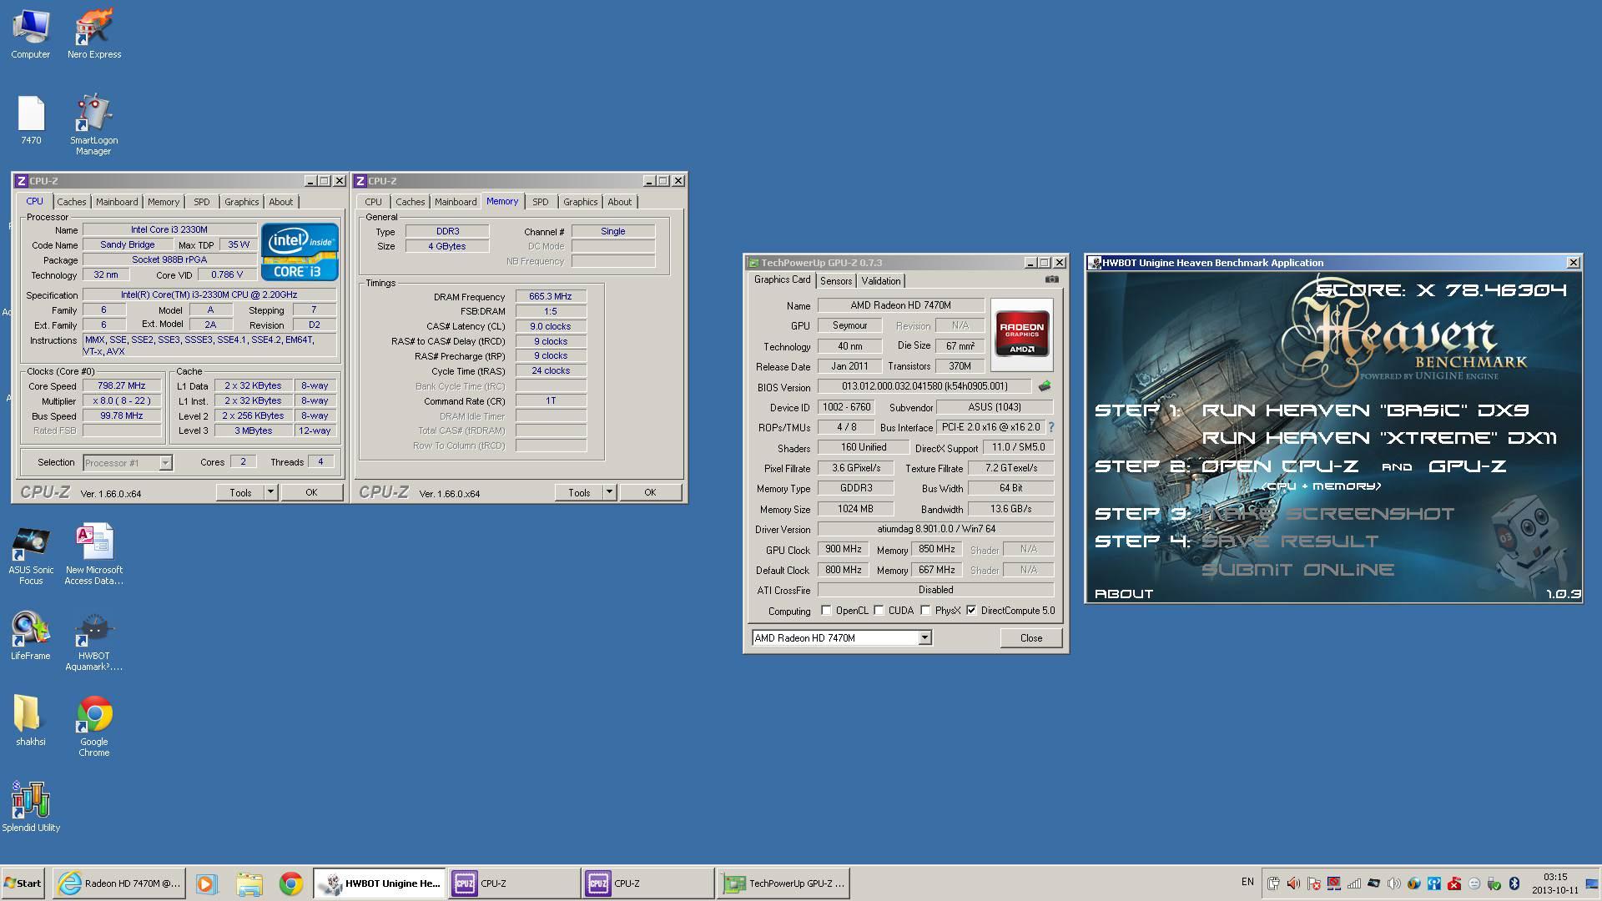Click Core Speed value 798.27 MHz
This screenshot has width=1602, height=901.
click(122, 386)
